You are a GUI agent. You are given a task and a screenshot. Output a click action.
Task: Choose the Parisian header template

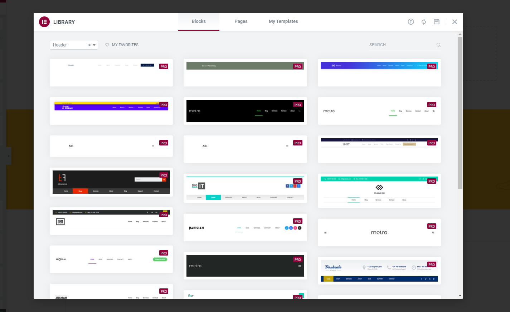tap(245, 228)
